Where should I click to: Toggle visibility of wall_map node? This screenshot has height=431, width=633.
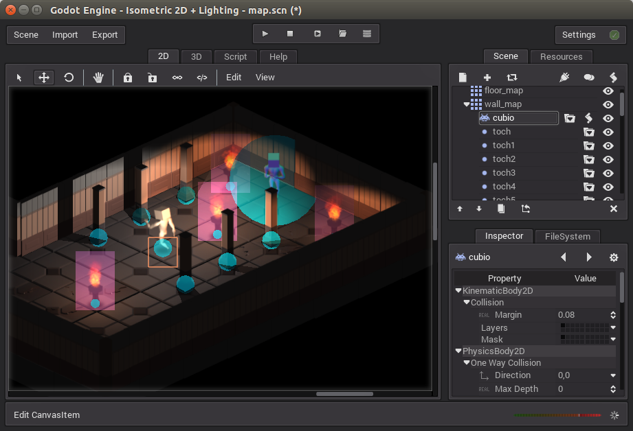pos(608,104)
